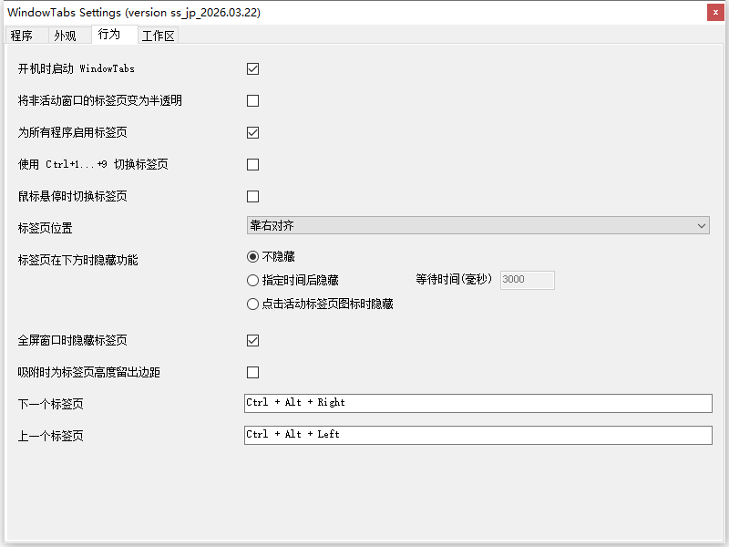Close the WindowTabs Settings window

(715, 12)
